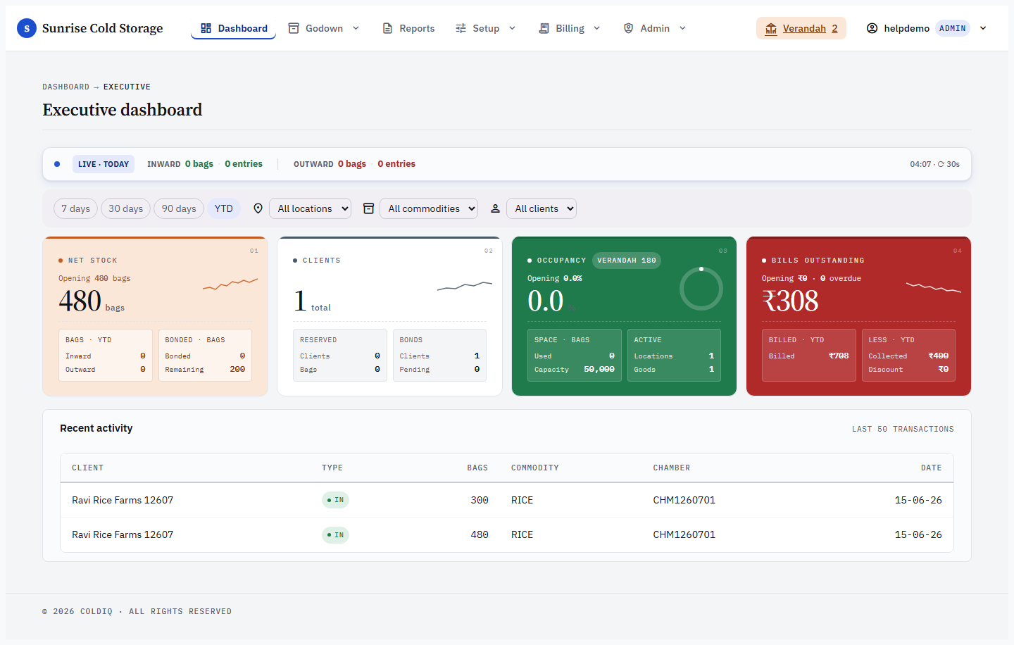Click the CLIENT column header
Image resolution: width=1014 pixels, height=645 pixels.
click(87, 468)
